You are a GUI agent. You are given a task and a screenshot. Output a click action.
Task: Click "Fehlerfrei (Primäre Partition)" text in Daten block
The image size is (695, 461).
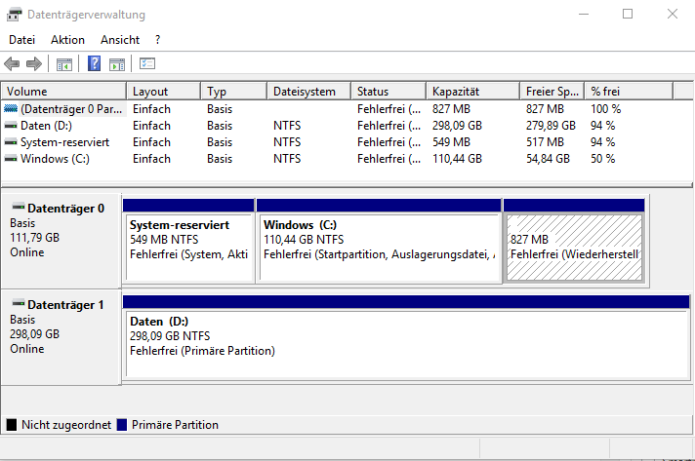(x=202, y=351)
